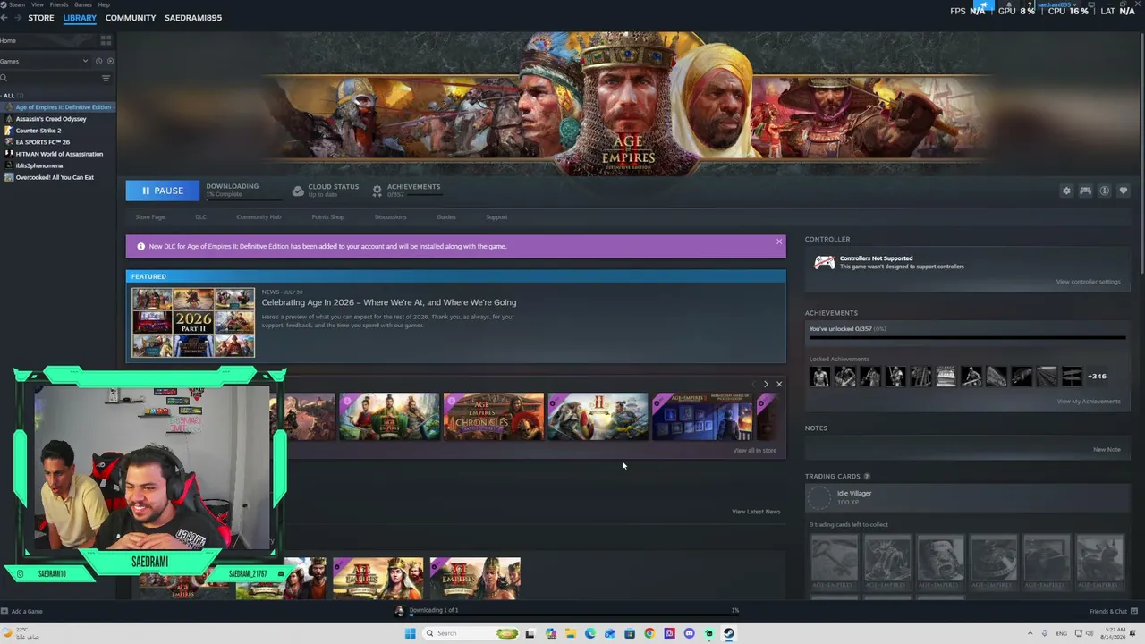The height and width of the screenshot is (644, 1145).
Task: Open the Guides link
Action: (x=446, y=217)
